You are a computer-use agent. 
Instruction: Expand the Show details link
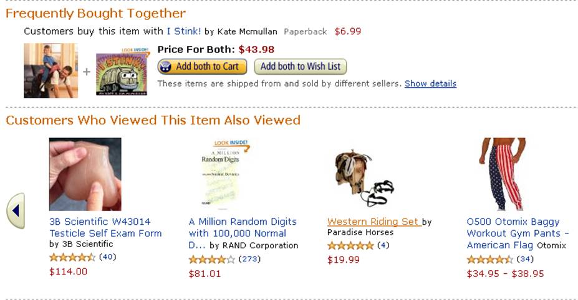point(430,83)
